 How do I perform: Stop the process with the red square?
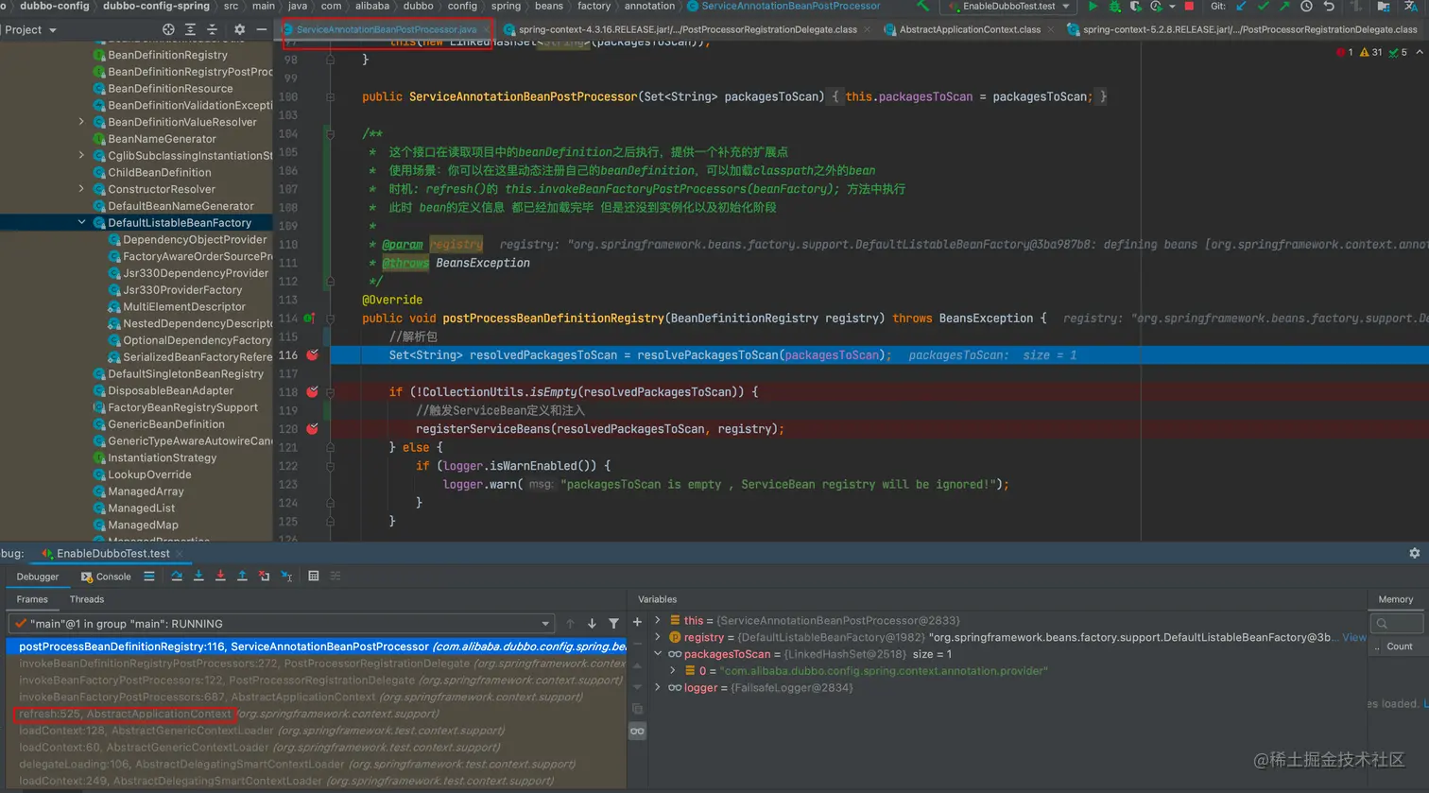coord(1189,6)
